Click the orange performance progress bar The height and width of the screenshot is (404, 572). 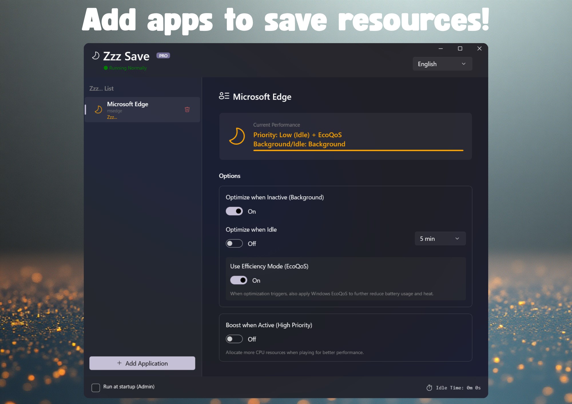[x=358, y=150]
